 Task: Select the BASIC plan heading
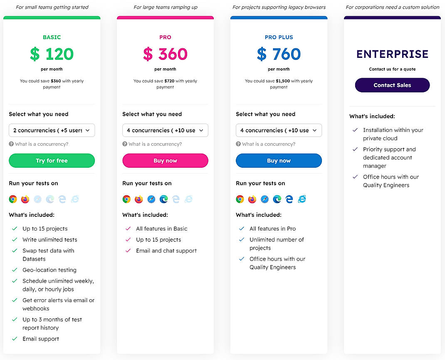[x=52, y=37]
